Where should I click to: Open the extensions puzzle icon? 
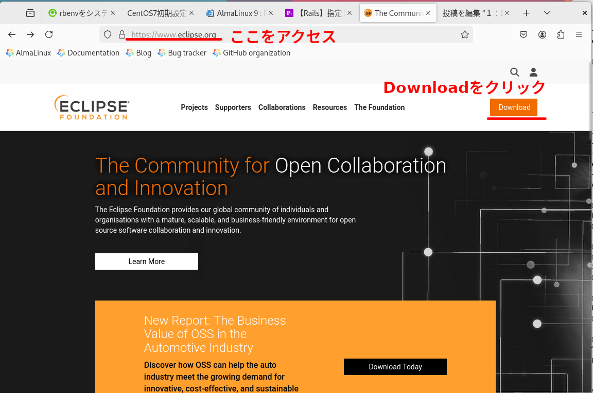[561, 35]
